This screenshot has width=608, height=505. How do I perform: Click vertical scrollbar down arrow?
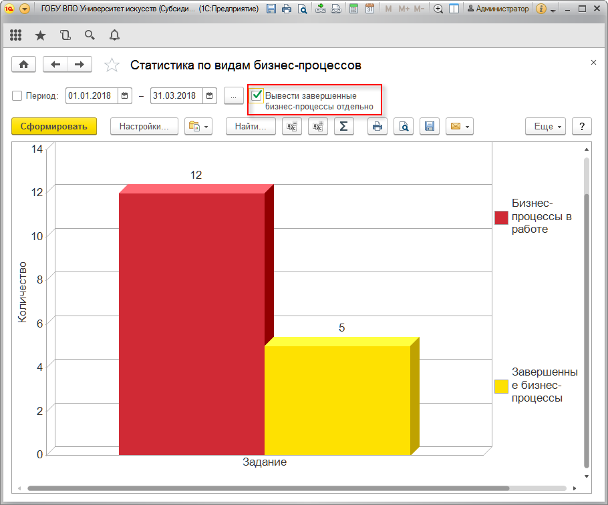tap(587, 476)
